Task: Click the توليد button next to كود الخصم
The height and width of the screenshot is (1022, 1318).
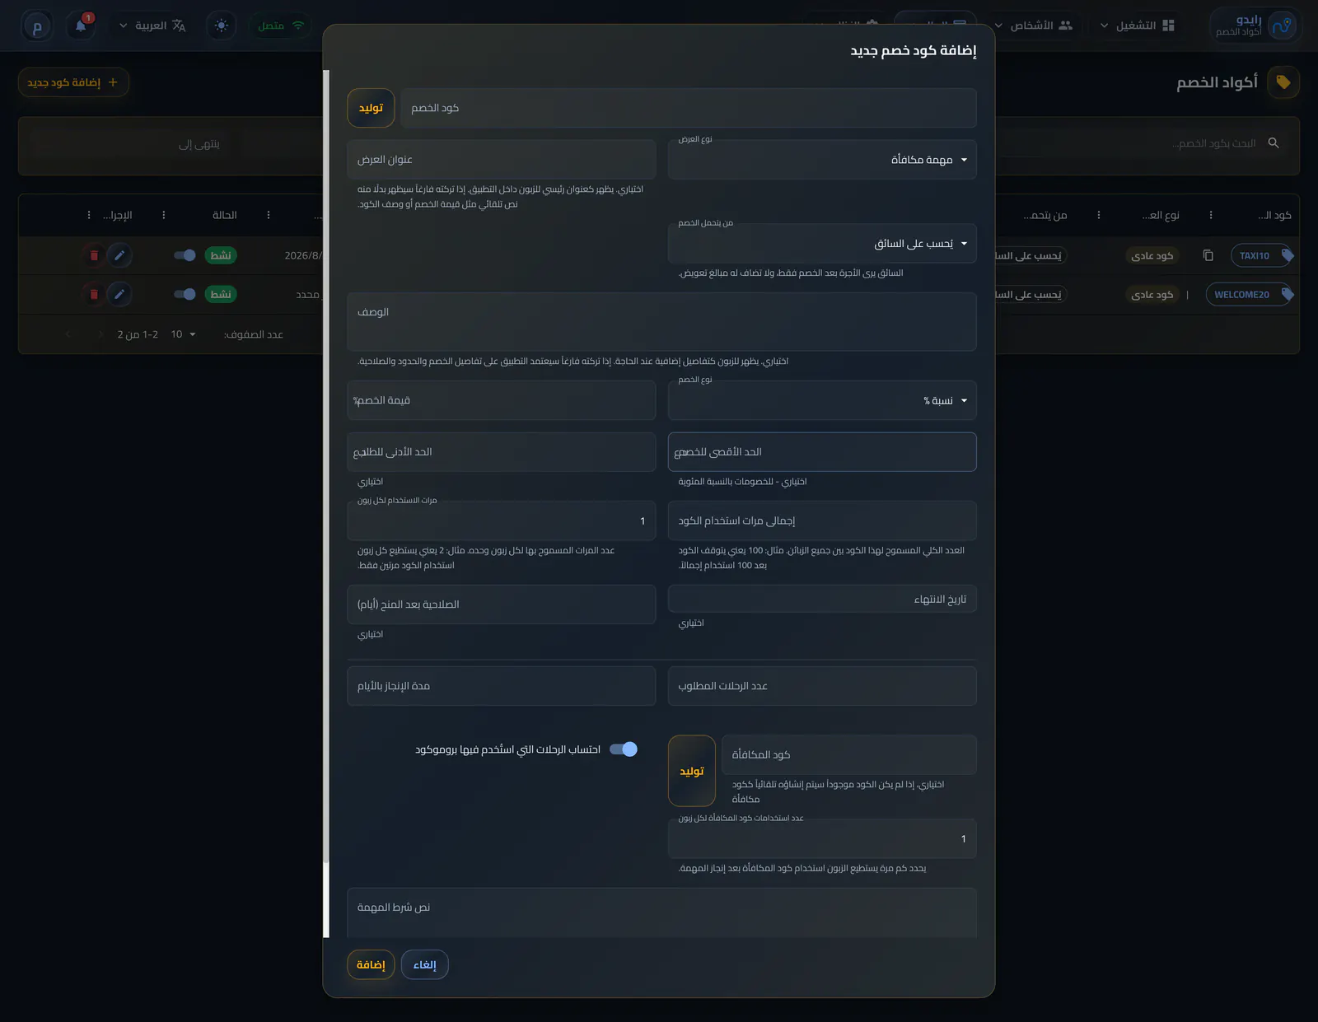Action: click(x=371, y=108)
